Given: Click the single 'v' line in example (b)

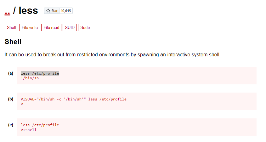Looking at the screenshot, I should click(22, 104).
